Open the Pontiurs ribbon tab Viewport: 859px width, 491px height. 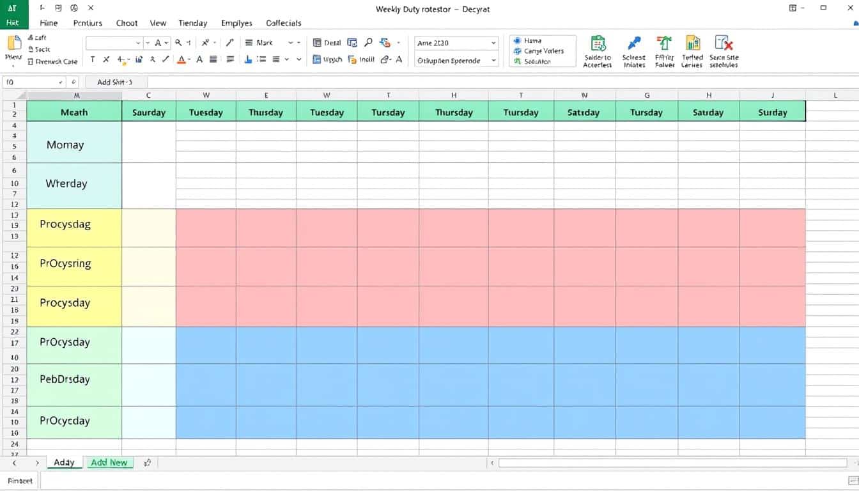point(88,23)
